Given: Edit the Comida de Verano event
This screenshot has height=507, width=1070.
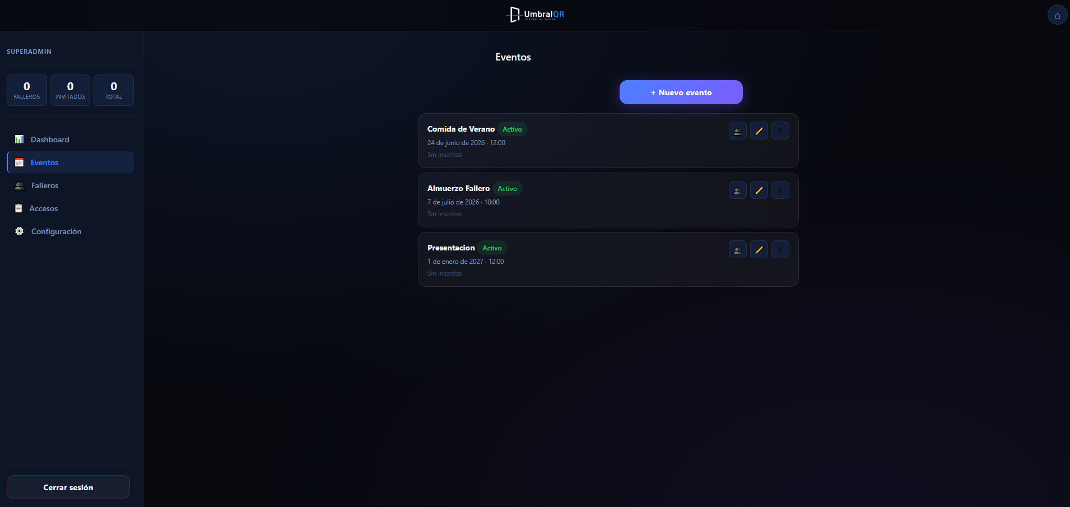Looking at the screenshot, I should [759, 131].
